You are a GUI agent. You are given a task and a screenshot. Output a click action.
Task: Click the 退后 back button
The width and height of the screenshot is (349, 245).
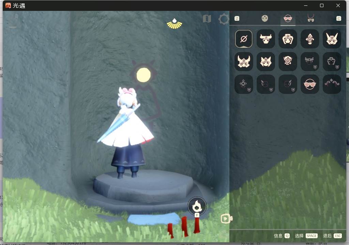(x=332, y=236)
